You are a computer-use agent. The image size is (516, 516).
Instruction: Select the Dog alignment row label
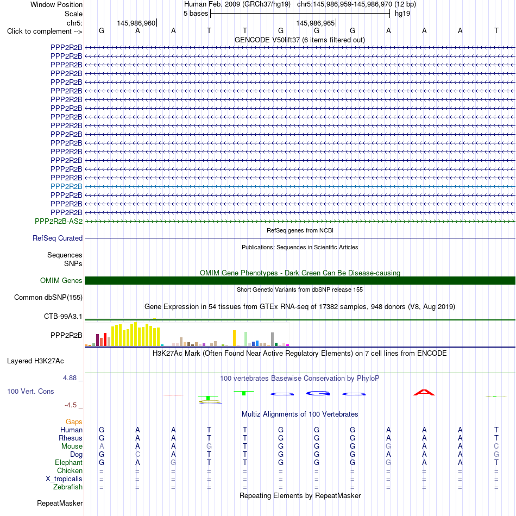[76, 455]
